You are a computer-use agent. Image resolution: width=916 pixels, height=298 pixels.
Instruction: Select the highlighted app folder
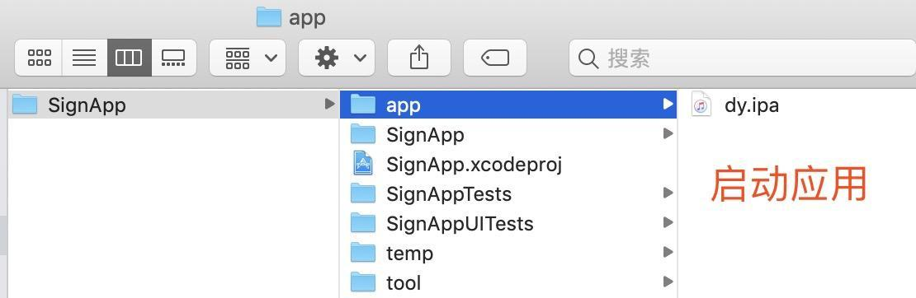(x=508, y=105)
